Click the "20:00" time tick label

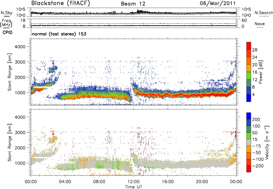tap(202, 182)
